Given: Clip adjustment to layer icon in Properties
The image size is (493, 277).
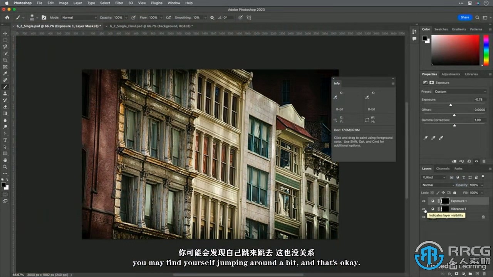Looking at the screenshot, I should (454, 161).
